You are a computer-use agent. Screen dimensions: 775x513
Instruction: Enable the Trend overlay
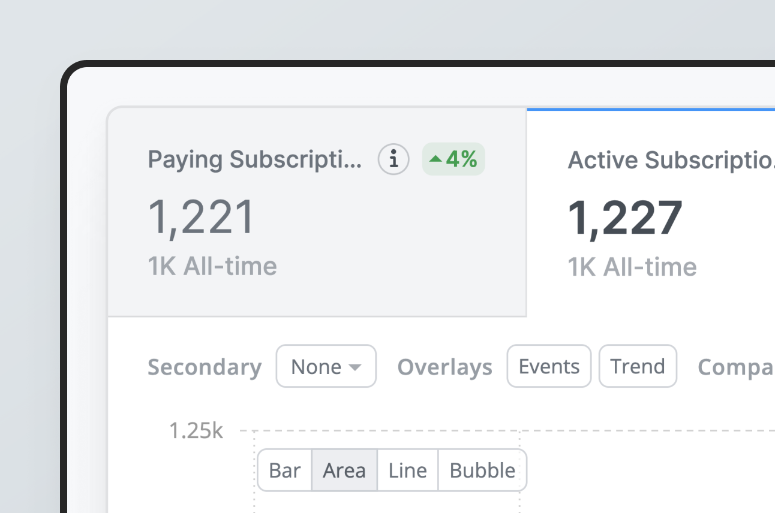[x=638, y=366]
